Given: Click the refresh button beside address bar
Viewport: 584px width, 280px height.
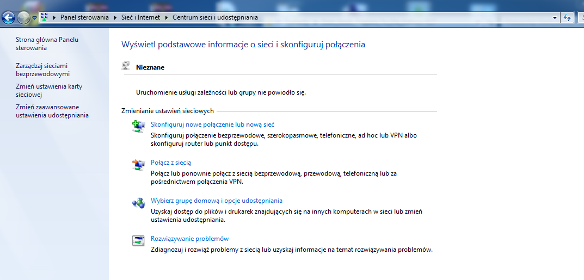Looking at the screenshot, I should 567,17.
